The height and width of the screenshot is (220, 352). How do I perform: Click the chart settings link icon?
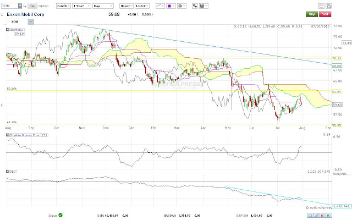195,6
